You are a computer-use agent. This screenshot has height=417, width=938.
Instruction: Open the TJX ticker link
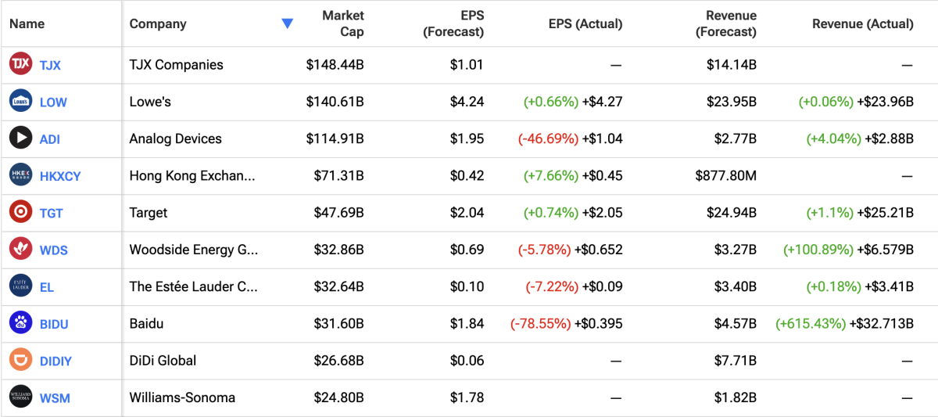(x=50, y=65)
